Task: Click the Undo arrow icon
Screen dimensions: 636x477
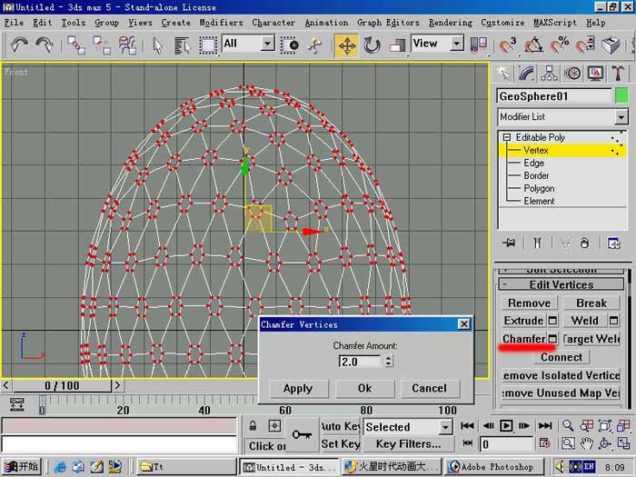Action: click(x=19, y=45)
